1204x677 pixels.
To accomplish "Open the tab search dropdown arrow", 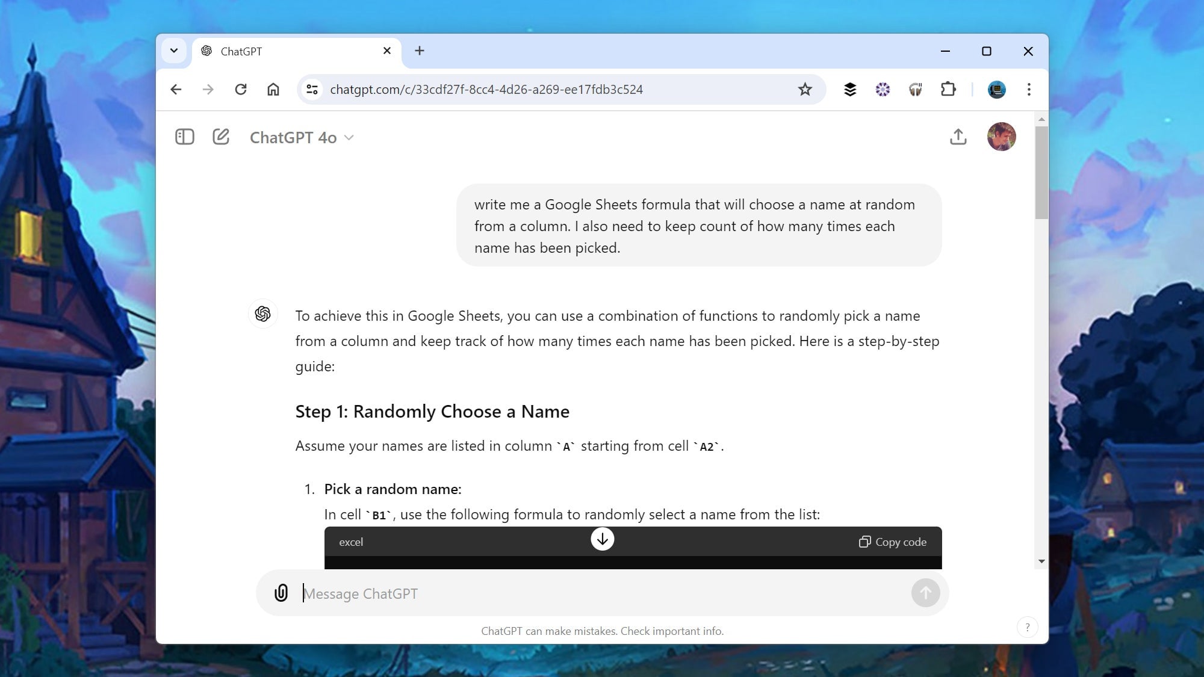I will (173, 51).
